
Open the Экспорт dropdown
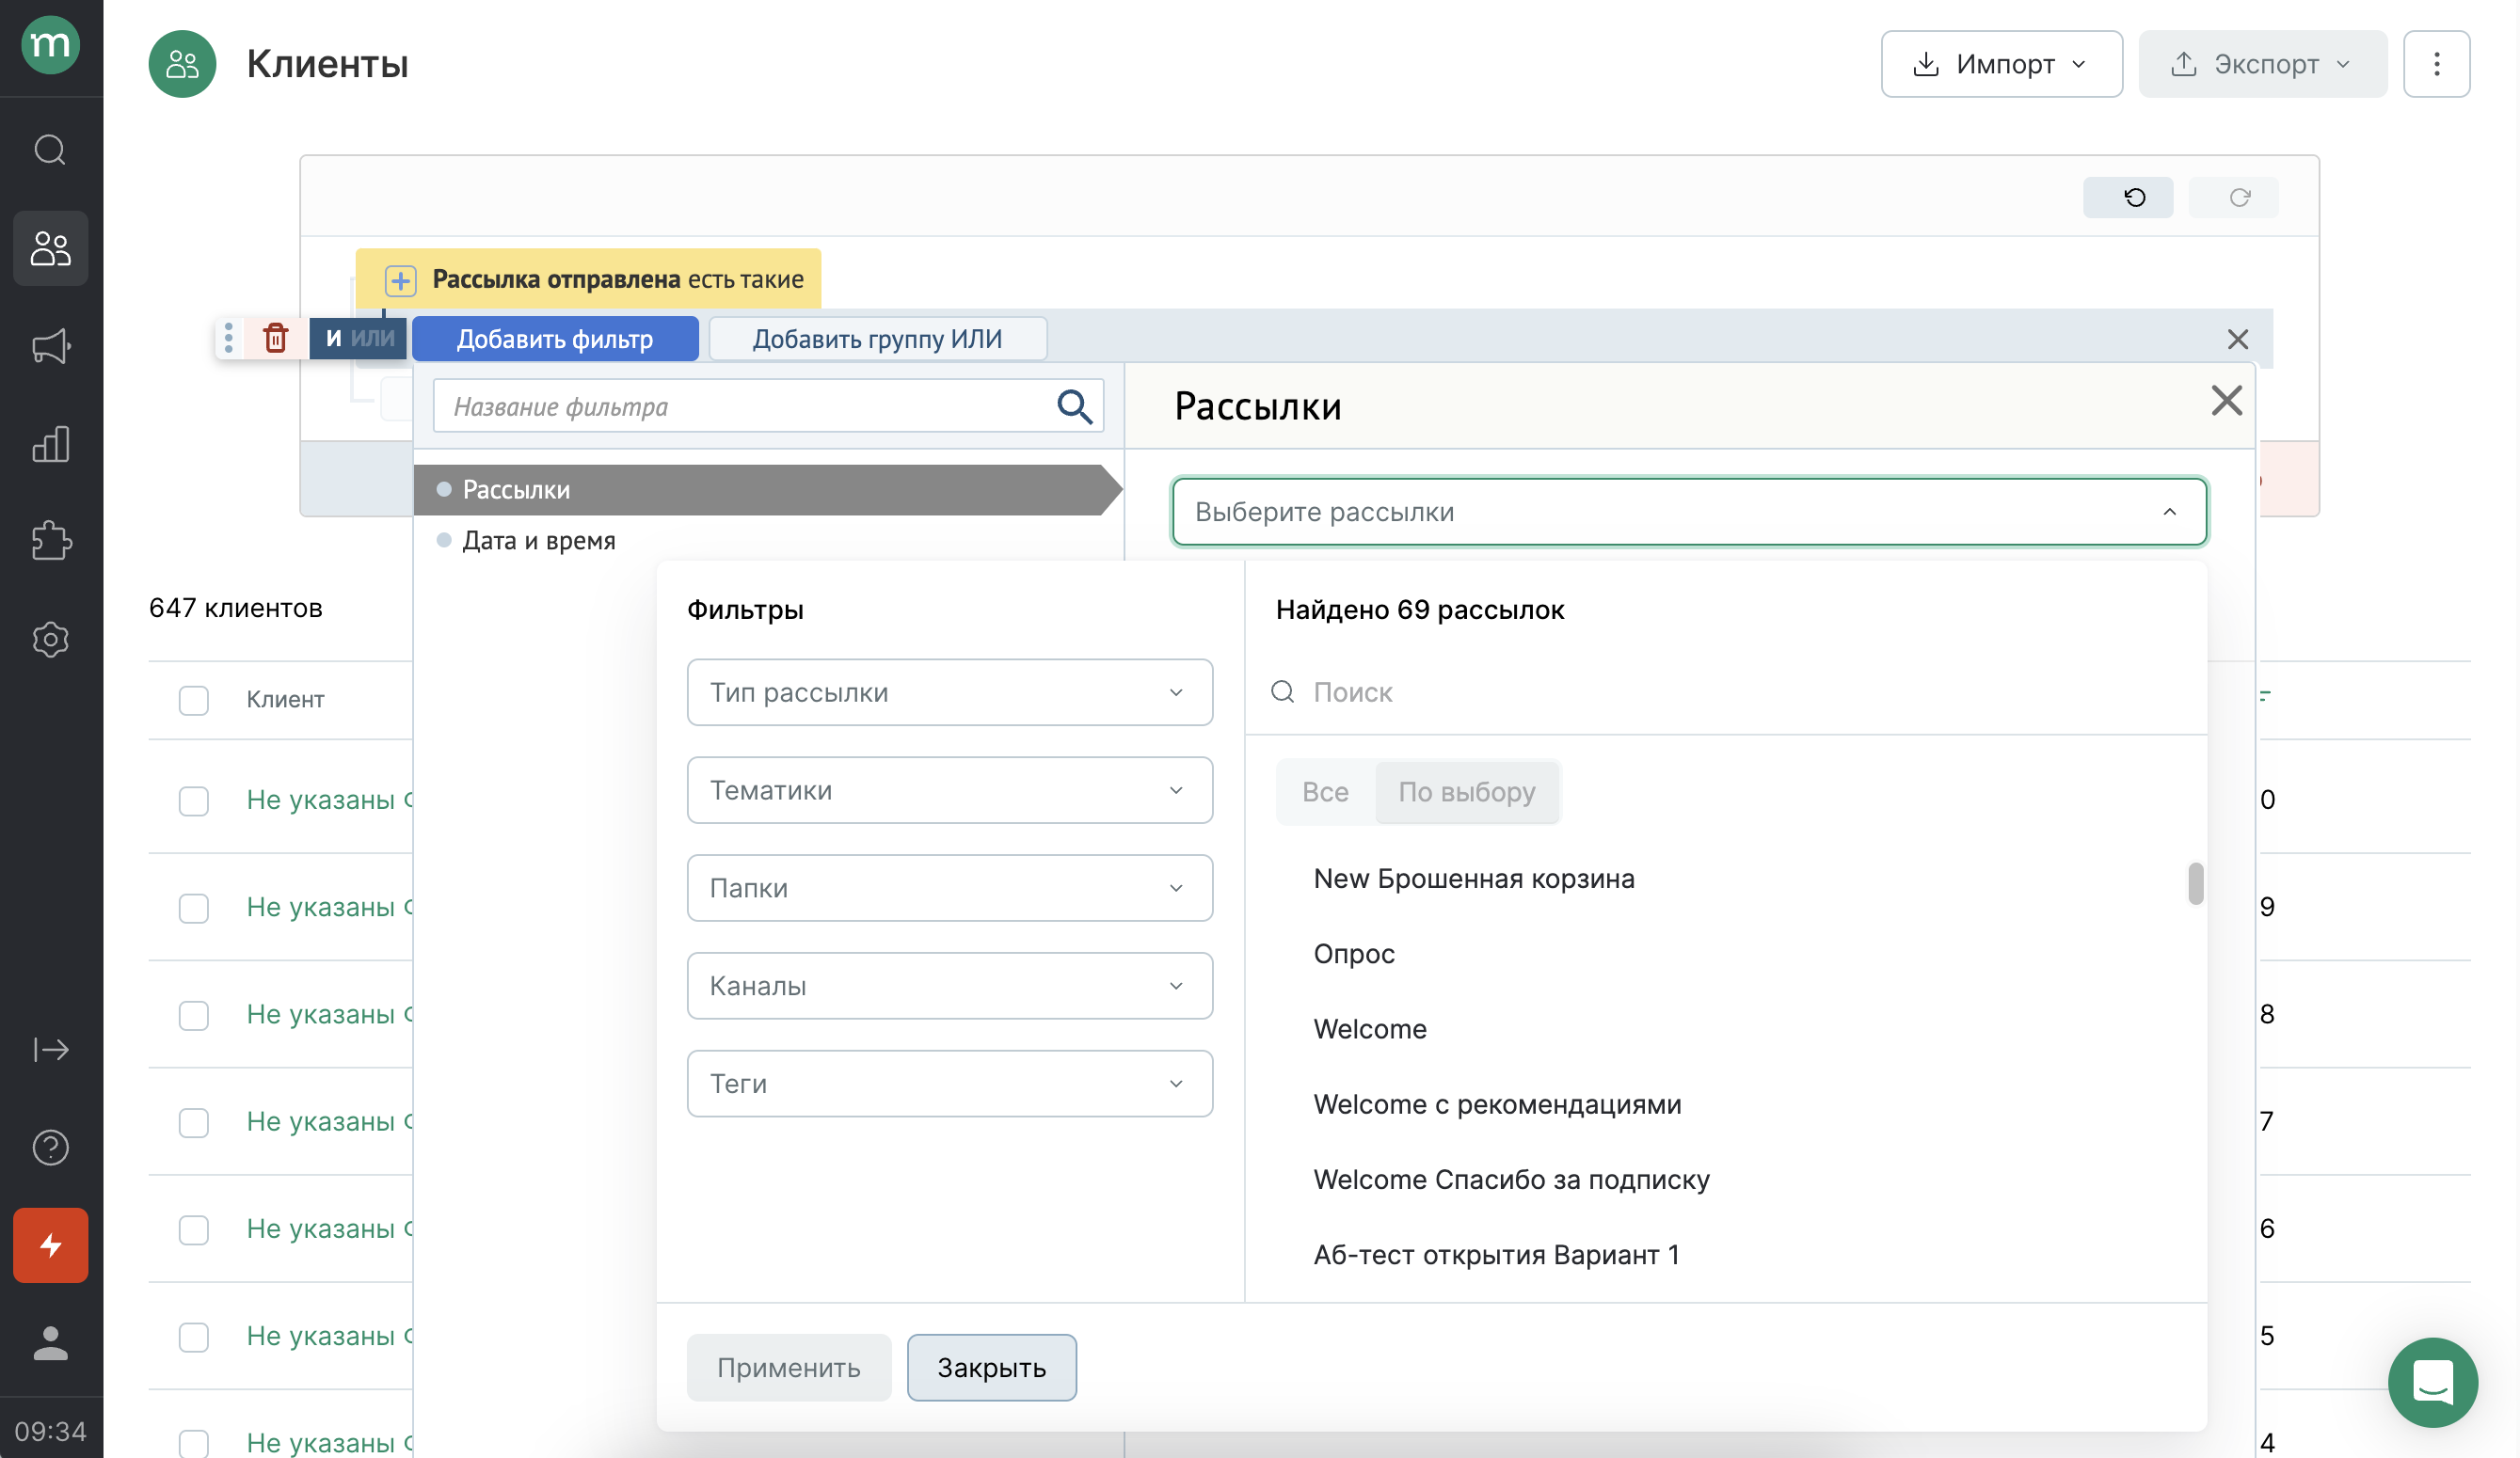point(2262,64)
